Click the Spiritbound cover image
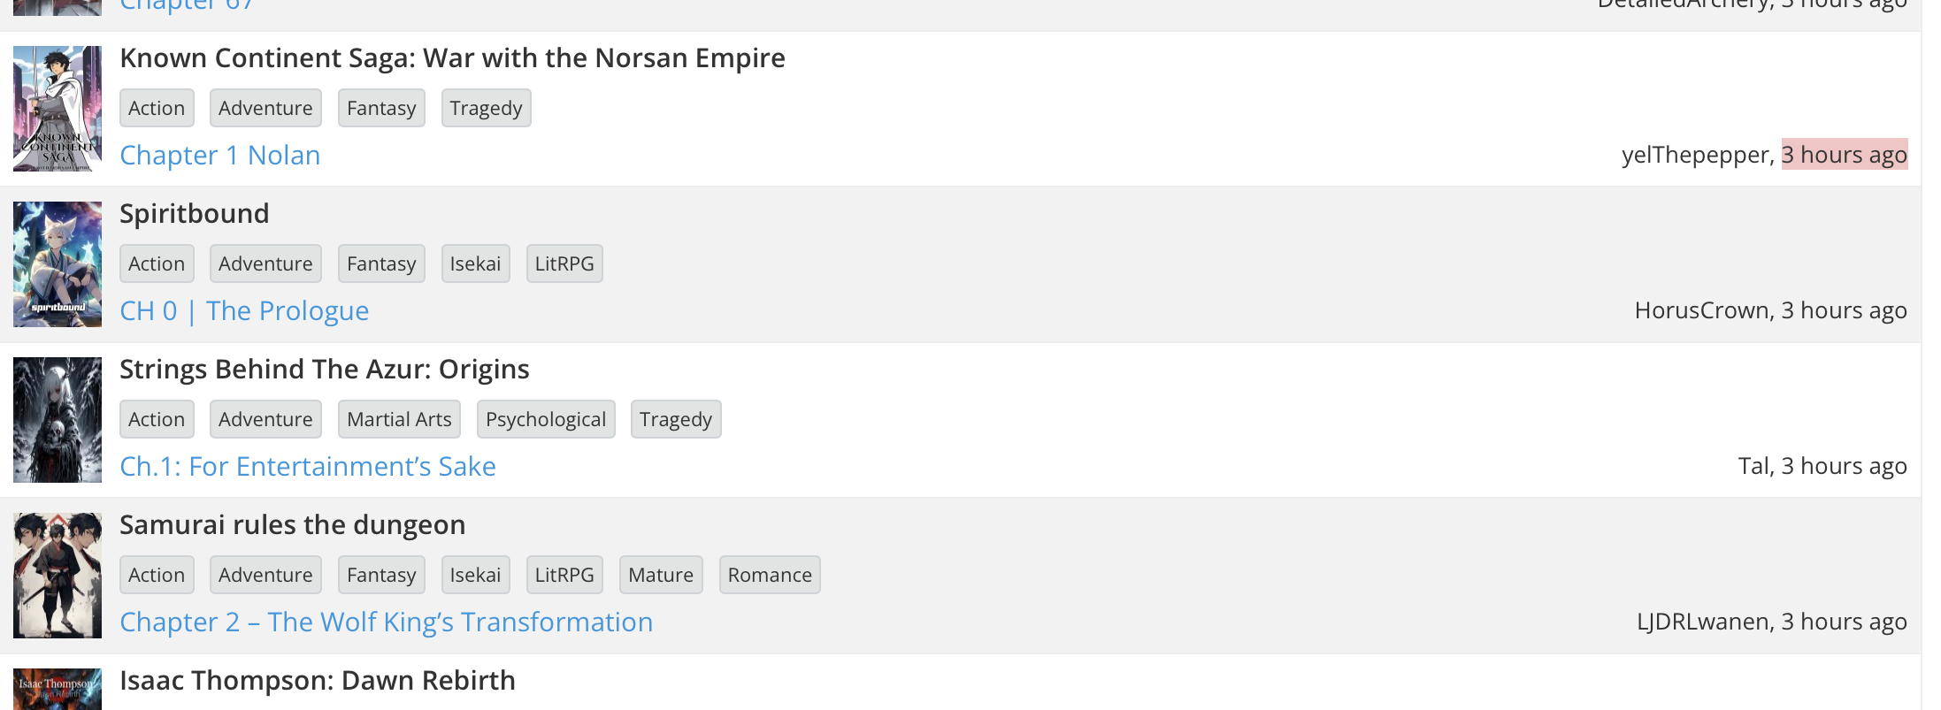1941x710 pixels. pos(58,264)
